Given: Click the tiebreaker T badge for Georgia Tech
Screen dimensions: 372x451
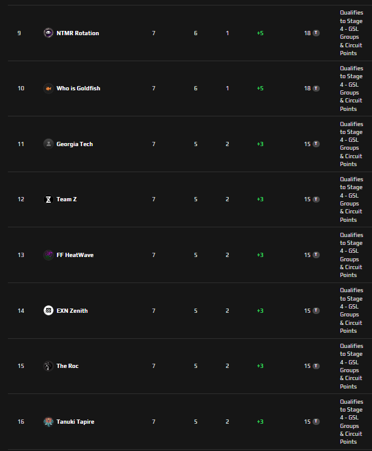Looking at the screenshot, I should (x=316, y=144).
